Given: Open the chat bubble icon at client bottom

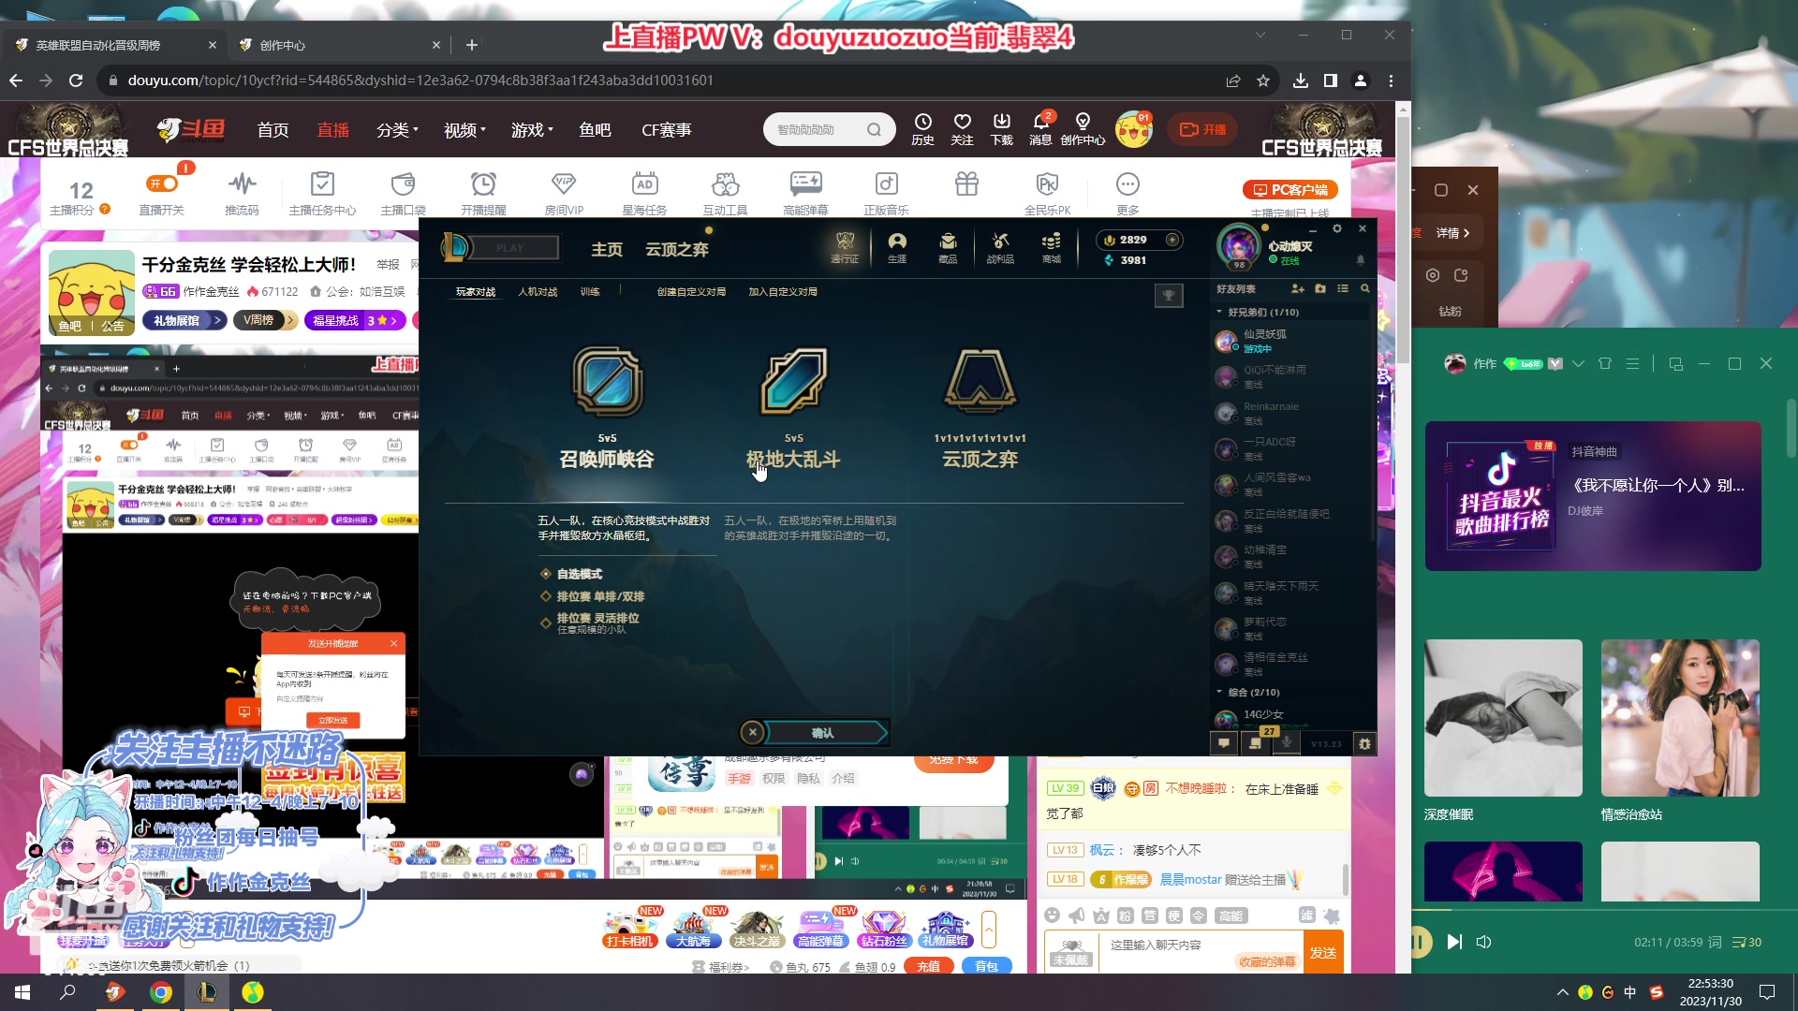Looking at the screenshot, I should 1224,743.
